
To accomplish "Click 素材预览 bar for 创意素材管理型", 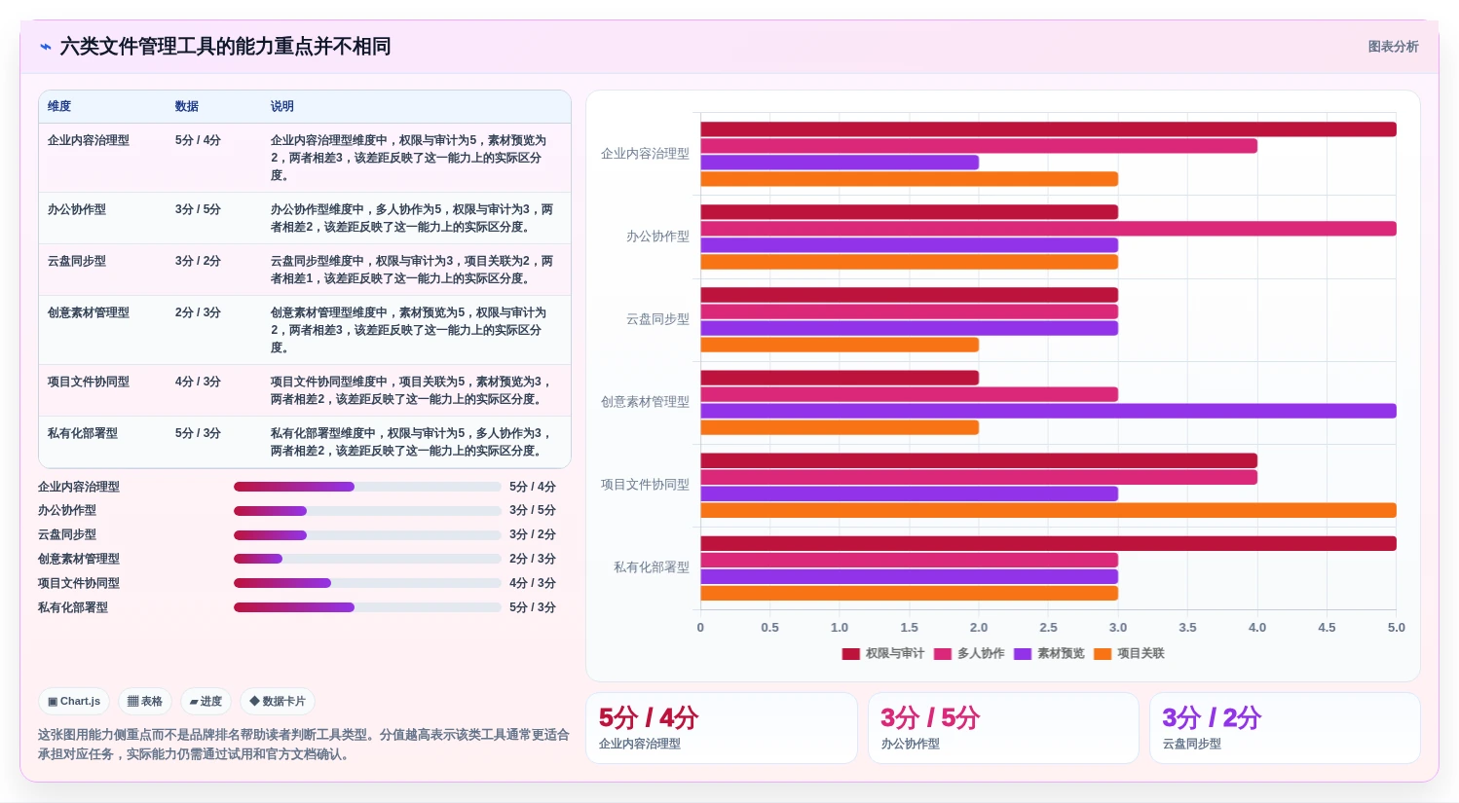I will click(1048, 411).
